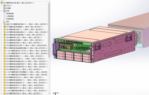The image size is (149, 95).
Task: Click the feature tree scroll-down arrow
Action: coord(49,93)
